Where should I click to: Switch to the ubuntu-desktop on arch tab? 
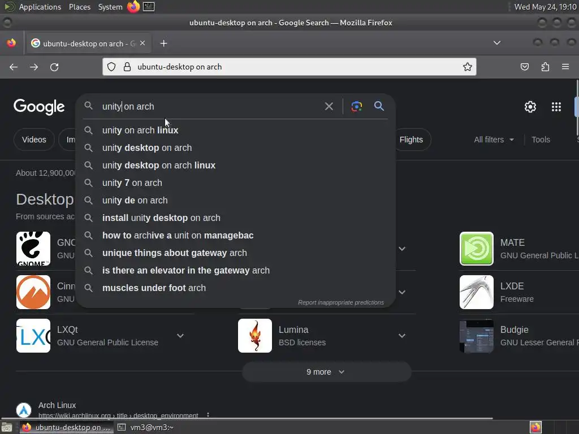(88, 44)
